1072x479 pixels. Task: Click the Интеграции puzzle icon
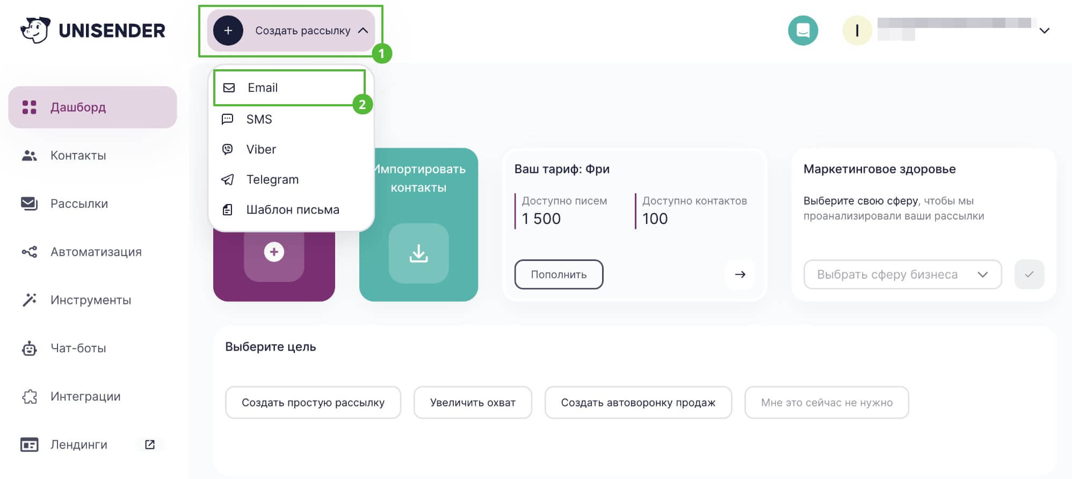30,396
